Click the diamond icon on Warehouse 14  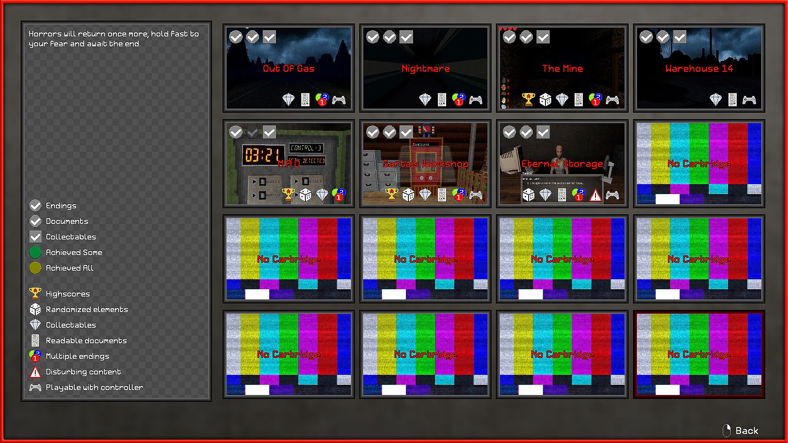tap(715, 100)
